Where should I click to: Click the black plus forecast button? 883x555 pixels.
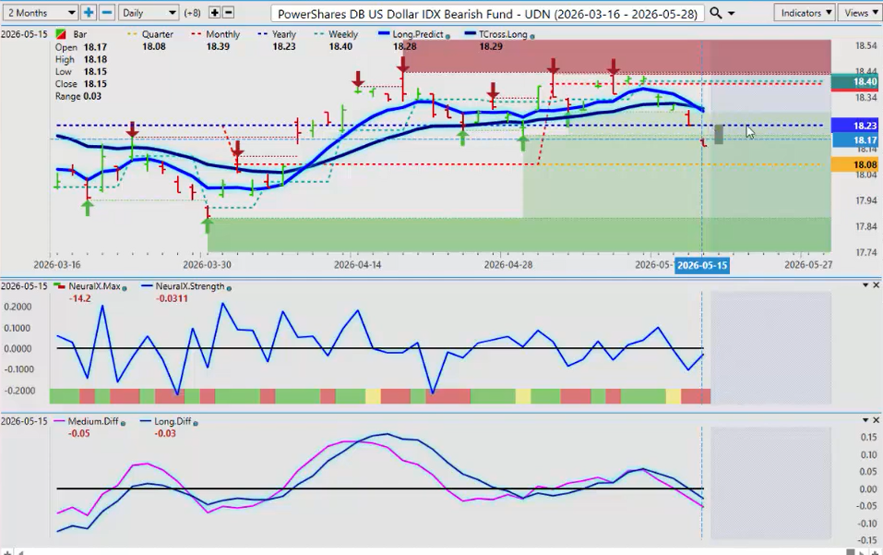pos(215,12)
